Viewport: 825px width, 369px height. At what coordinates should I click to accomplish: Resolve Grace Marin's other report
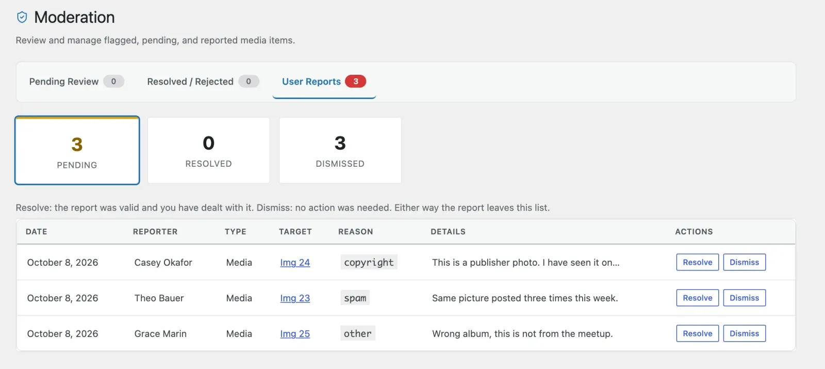[x=697, y=333]
